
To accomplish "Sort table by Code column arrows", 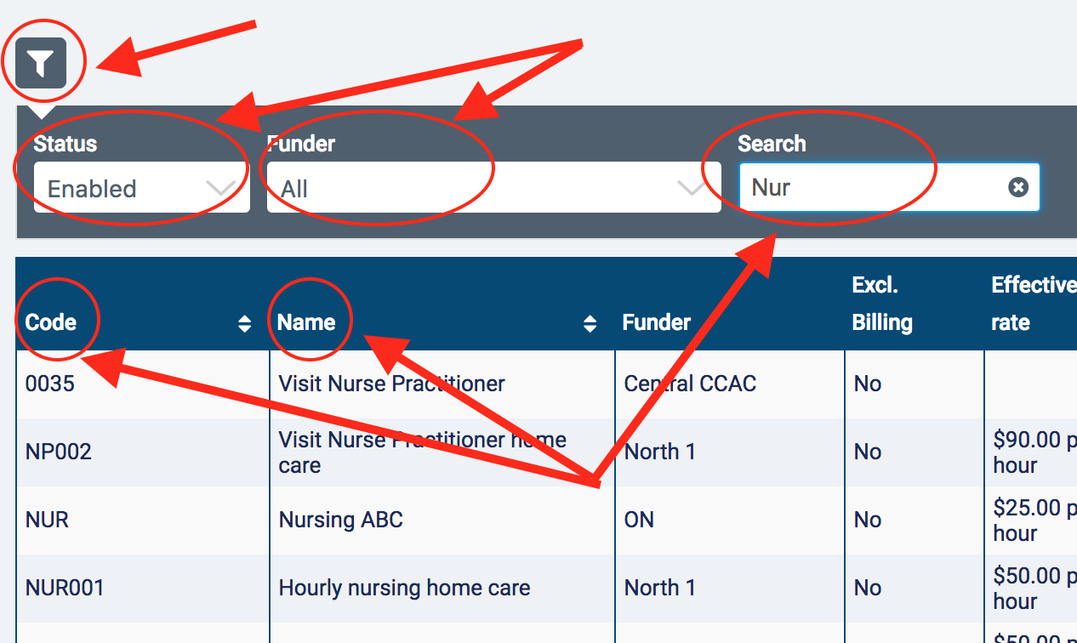I will click(x=244, y=323).
